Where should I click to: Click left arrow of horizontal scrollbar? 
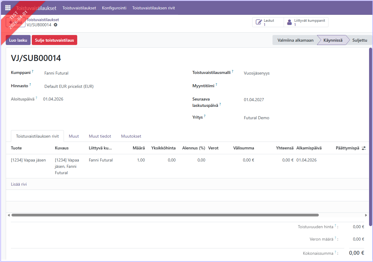click(9, 215)
